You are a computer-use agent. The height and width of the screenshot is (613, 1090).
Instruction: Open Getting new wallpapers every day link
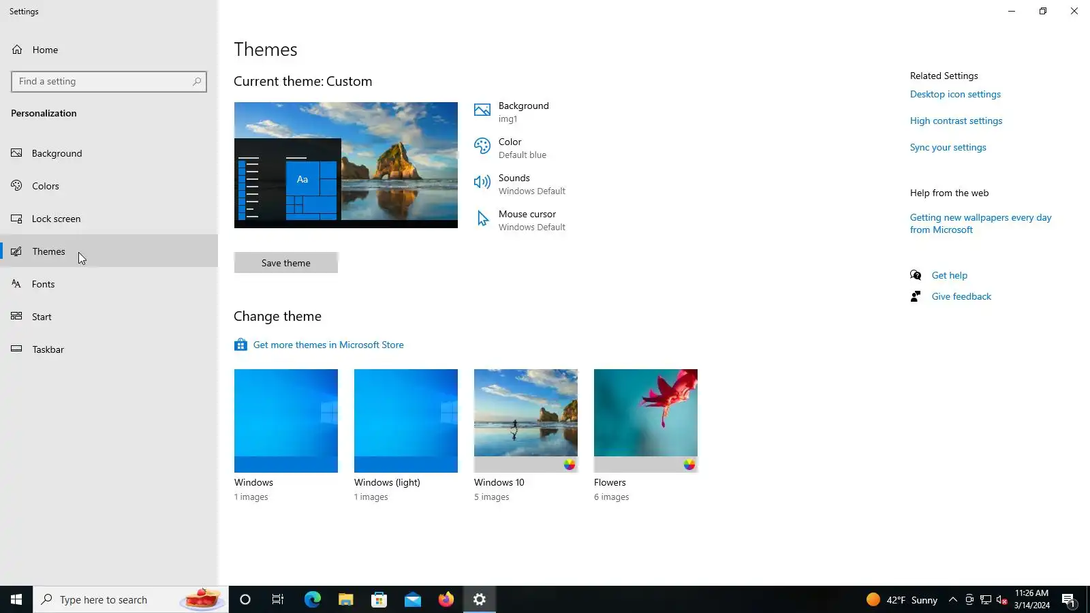980,223
